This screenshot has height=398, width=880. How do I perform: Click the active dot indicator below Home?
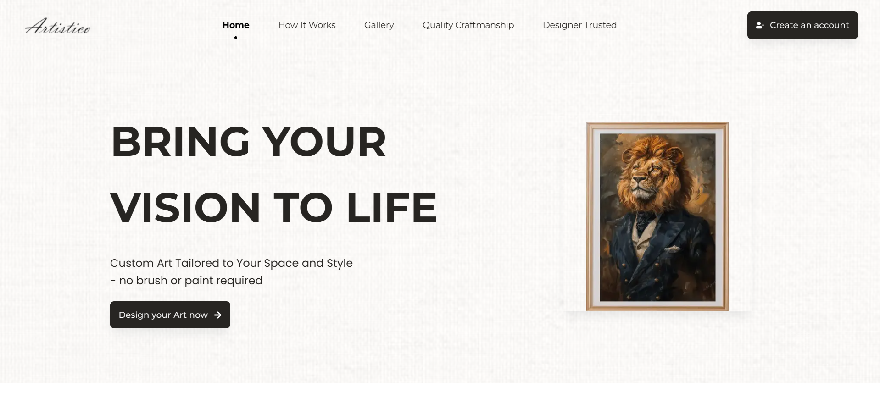click(x=236, y=38)
